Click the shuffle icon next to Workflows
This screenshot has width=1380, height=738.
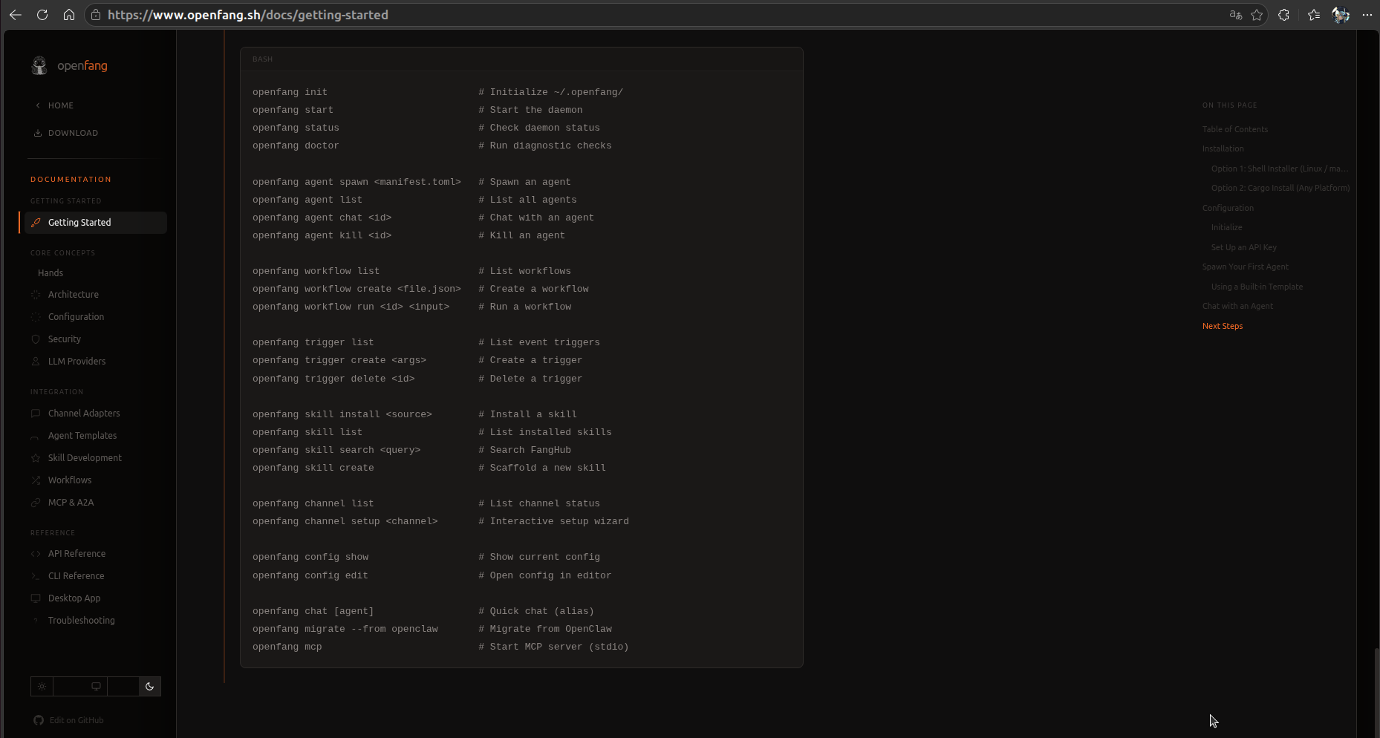(x=36, y=480)
